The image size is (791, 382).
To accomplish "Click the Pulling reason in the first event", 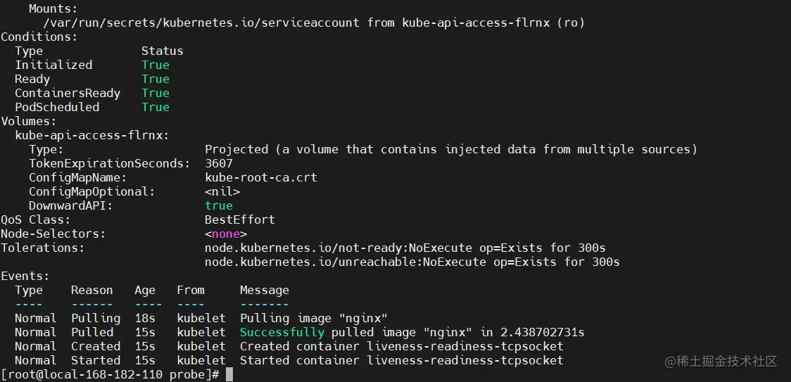I will [x=96, y=319].
